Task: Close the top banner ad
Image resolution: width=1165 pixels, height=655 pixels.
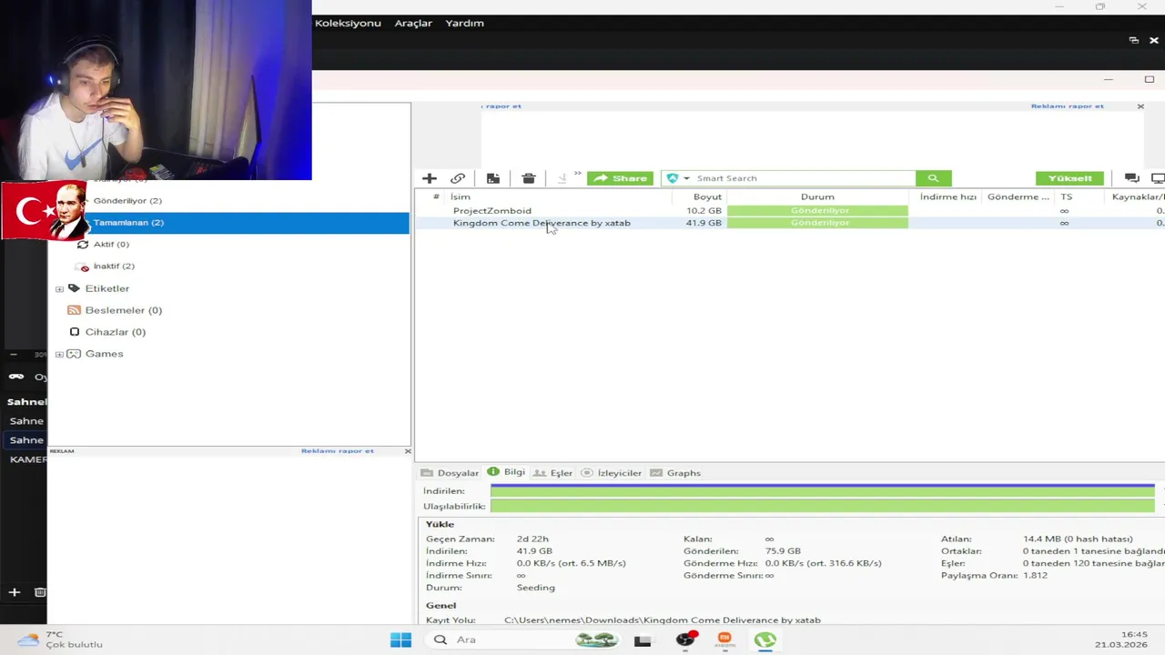Action: [1140, 106]
